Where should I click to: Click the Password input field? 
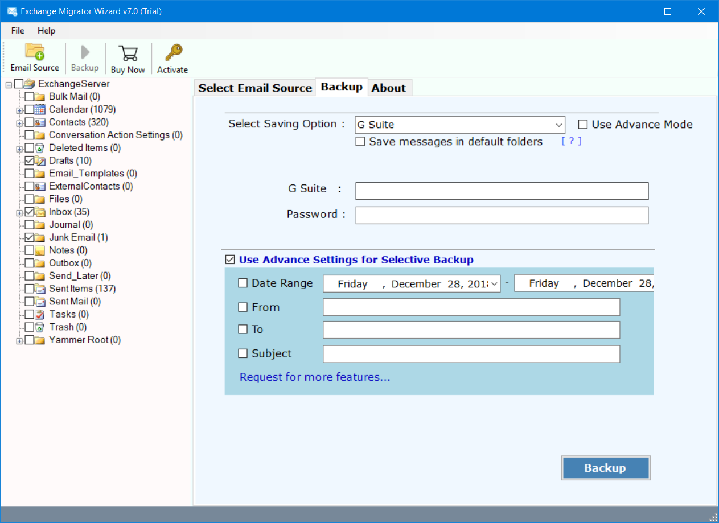pyautogui.click(x=502, y=215)
